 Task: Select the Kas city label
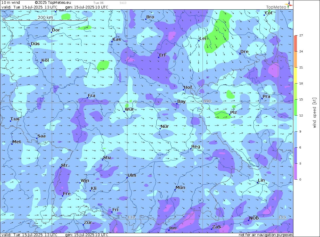point(117,39)
